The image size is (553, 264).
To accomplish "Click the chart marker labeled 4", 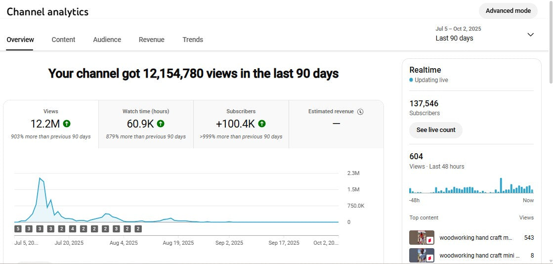I will [x=73, y=229].
